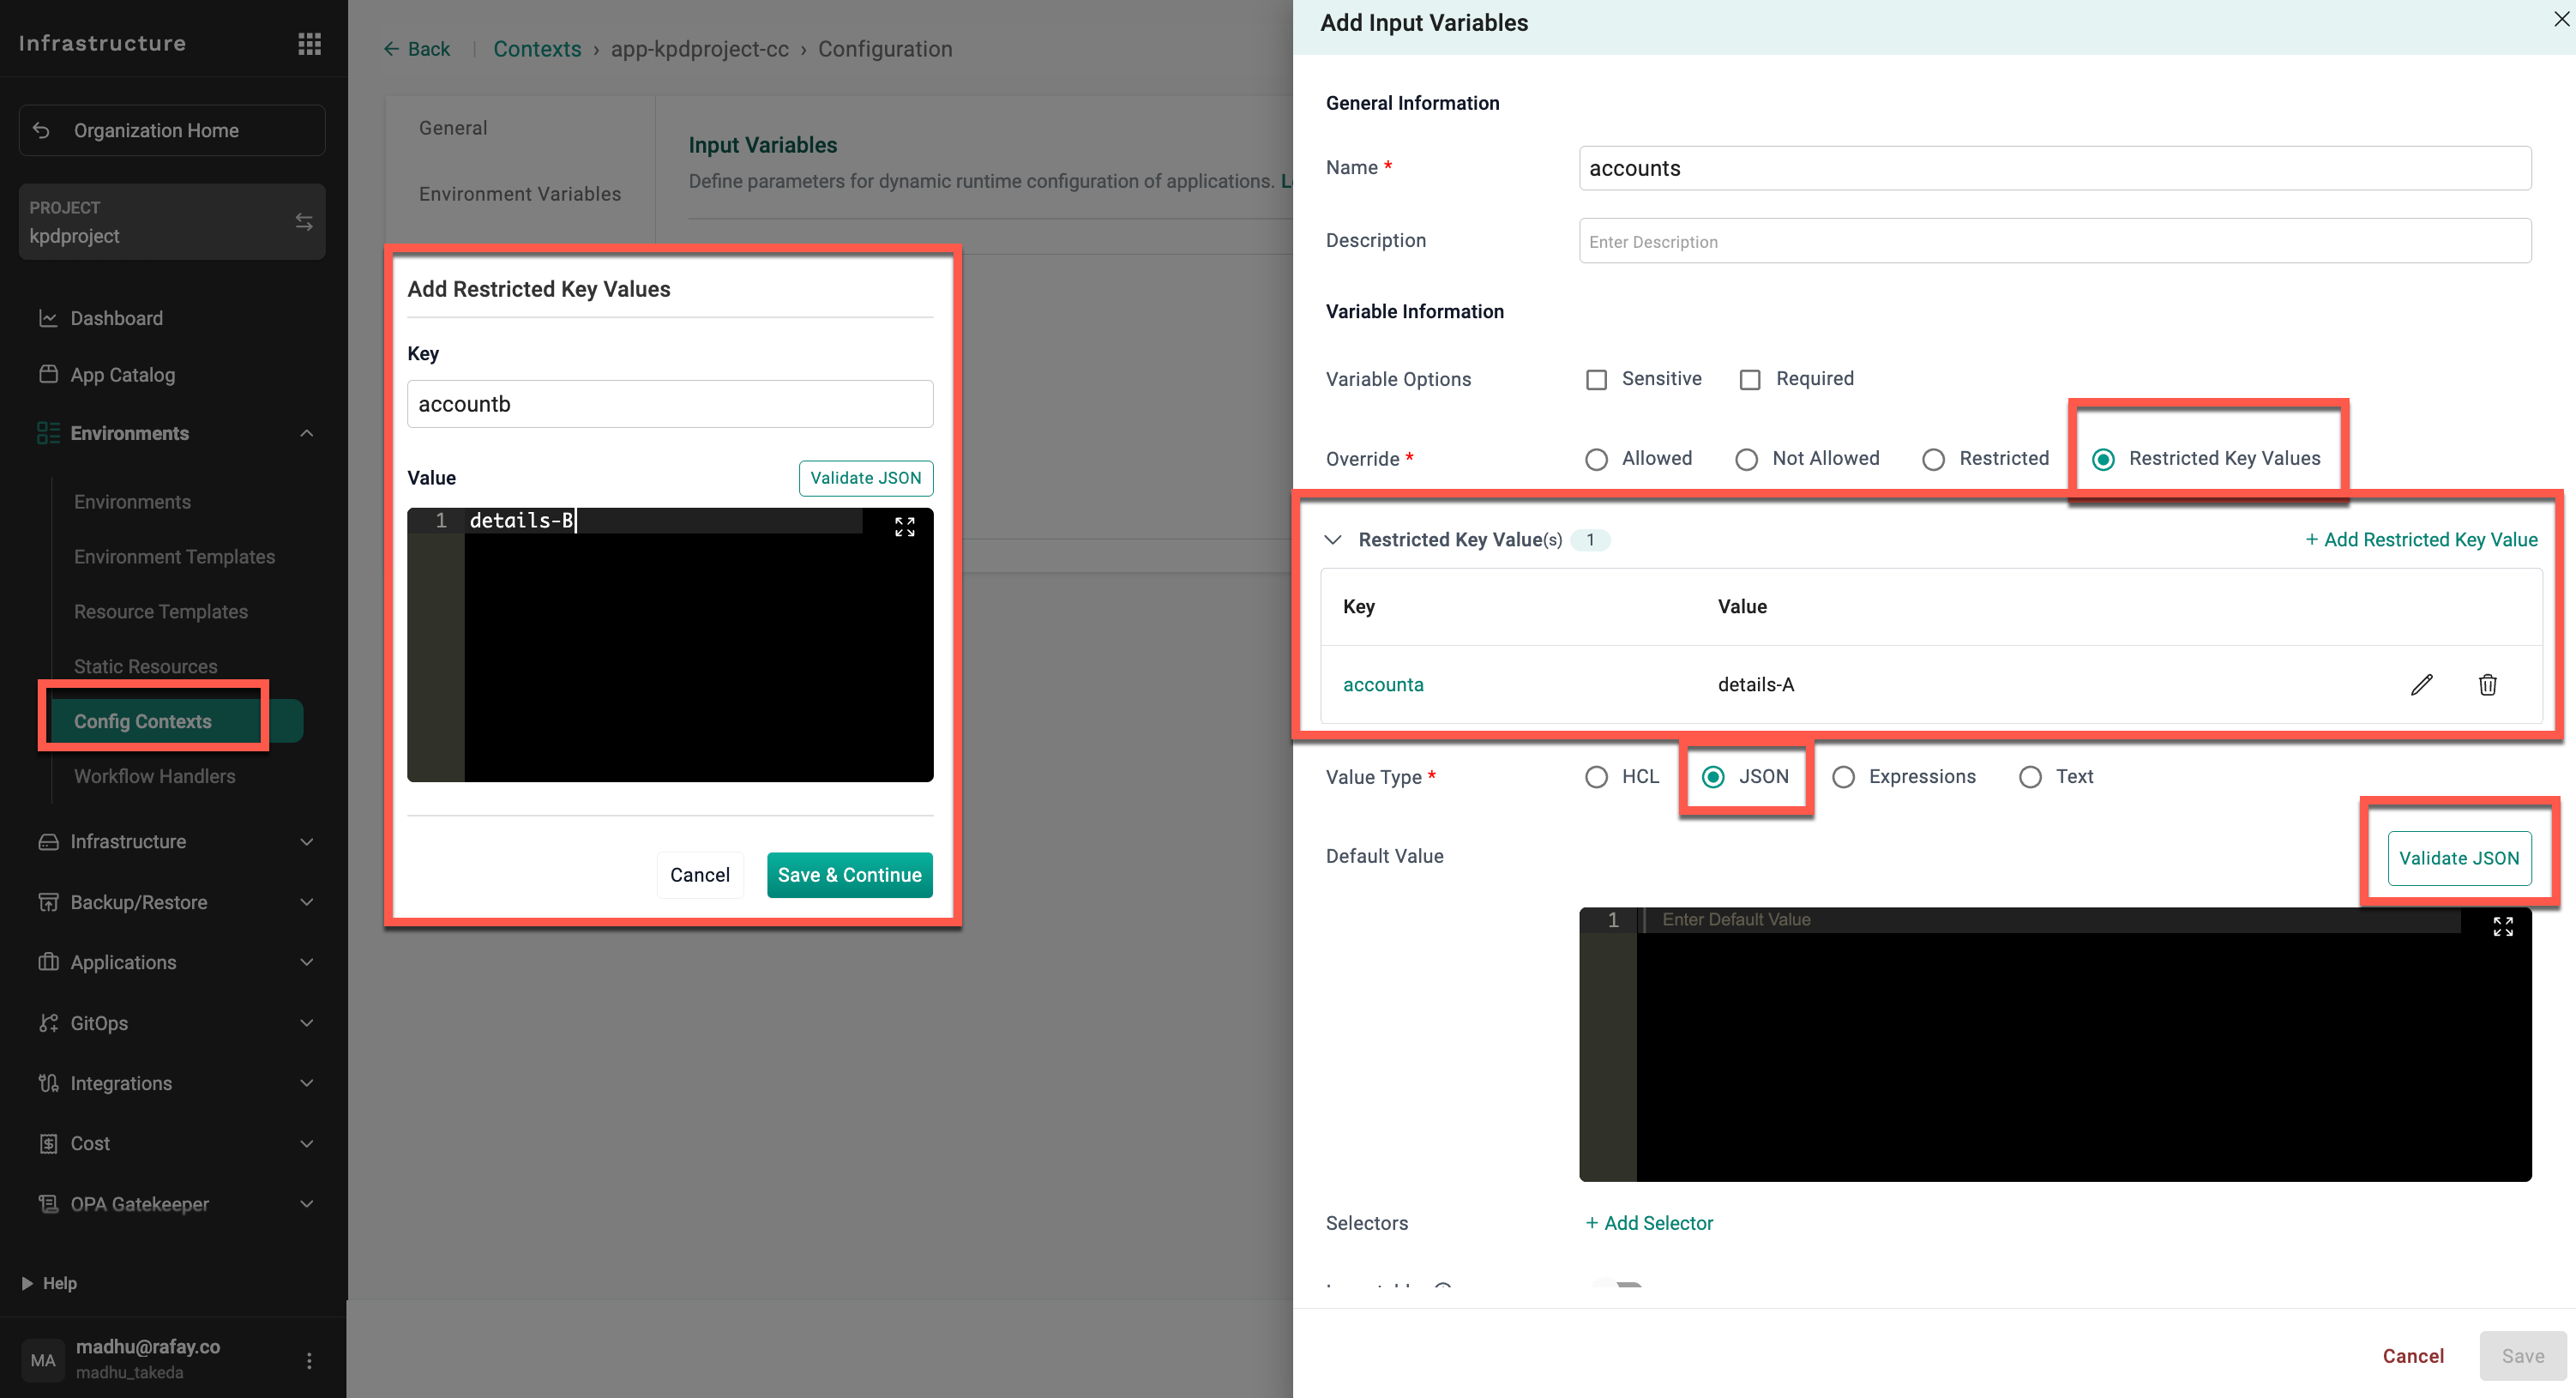Open the apps grid icon beside Infrastructure
2576x1398 pixels.
point(309,44)
